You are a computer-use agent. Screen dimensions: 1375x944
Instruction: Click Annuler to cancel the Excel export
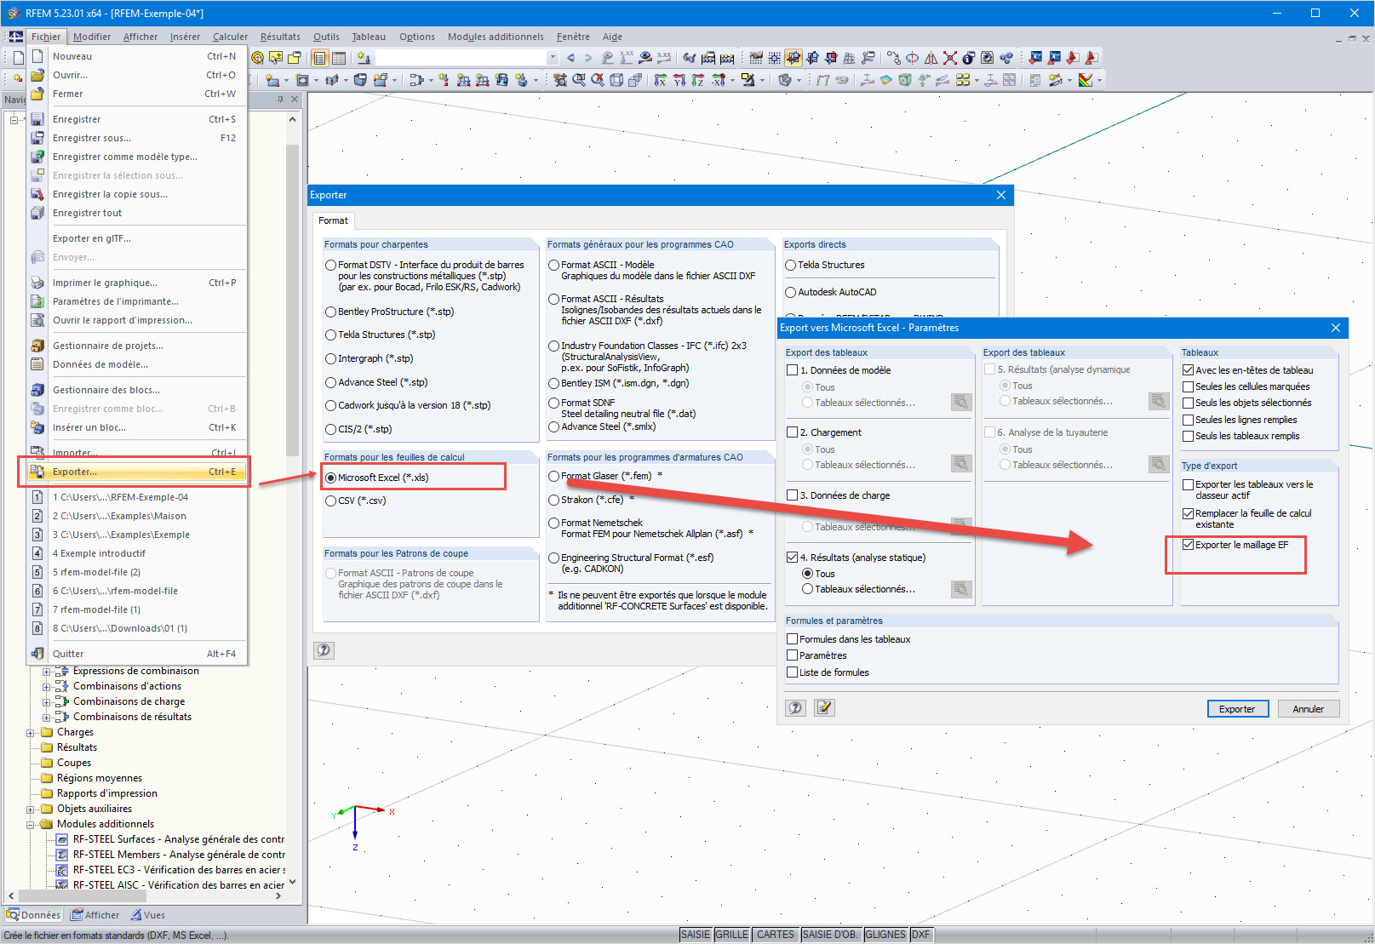coord(1308,708)
